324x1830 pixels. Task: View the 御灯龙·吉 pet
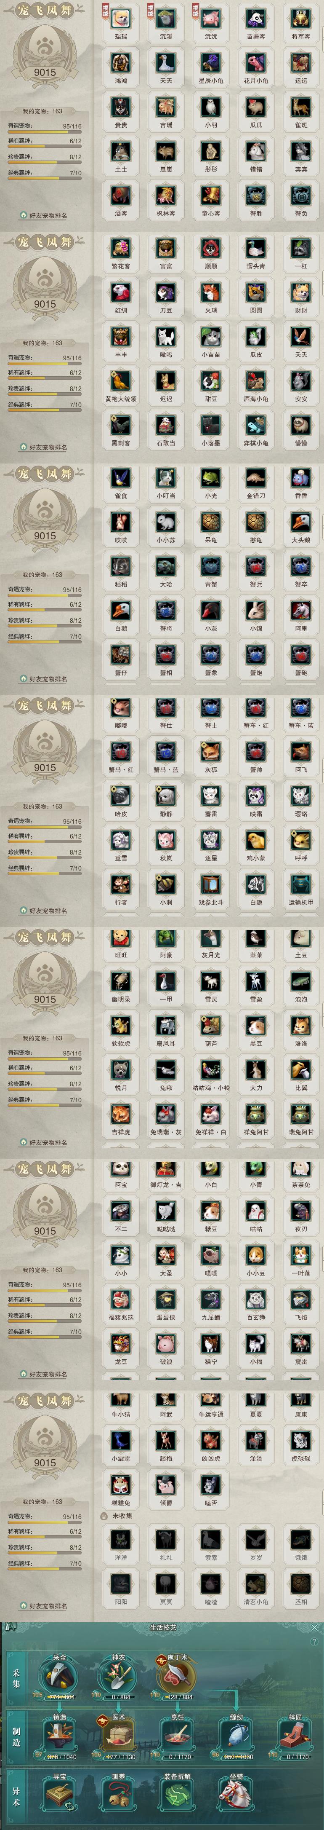pyautogui.click(x=166, y=1166)
